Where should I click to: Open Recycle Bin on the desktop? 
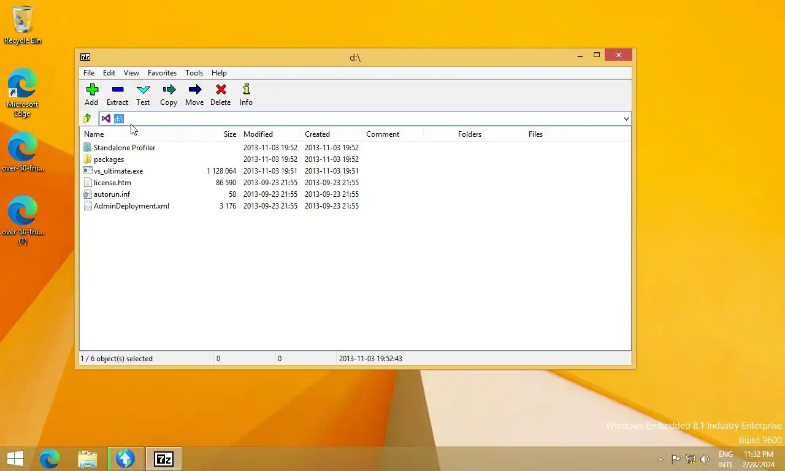pyautogui.click(x=23, y=25)
